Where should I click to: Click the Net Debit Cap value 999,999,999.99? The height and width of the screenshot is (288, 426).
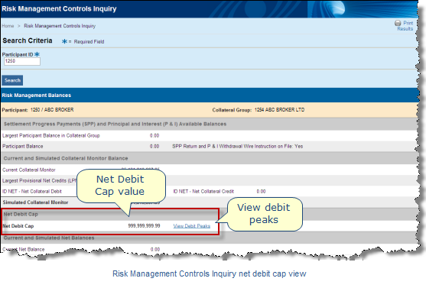coord(144,226)
